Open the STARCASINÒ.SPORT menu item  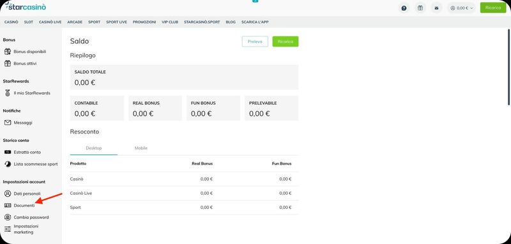202,22
